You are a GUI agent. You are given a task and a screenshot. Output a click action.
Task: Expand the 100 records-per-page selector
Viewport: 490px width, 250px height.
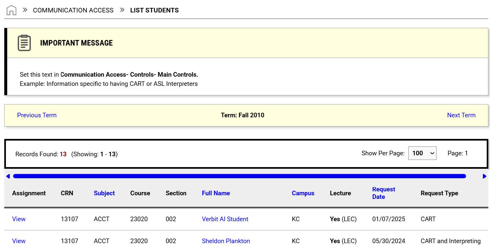pyautogui.click(x=422, y=153)
